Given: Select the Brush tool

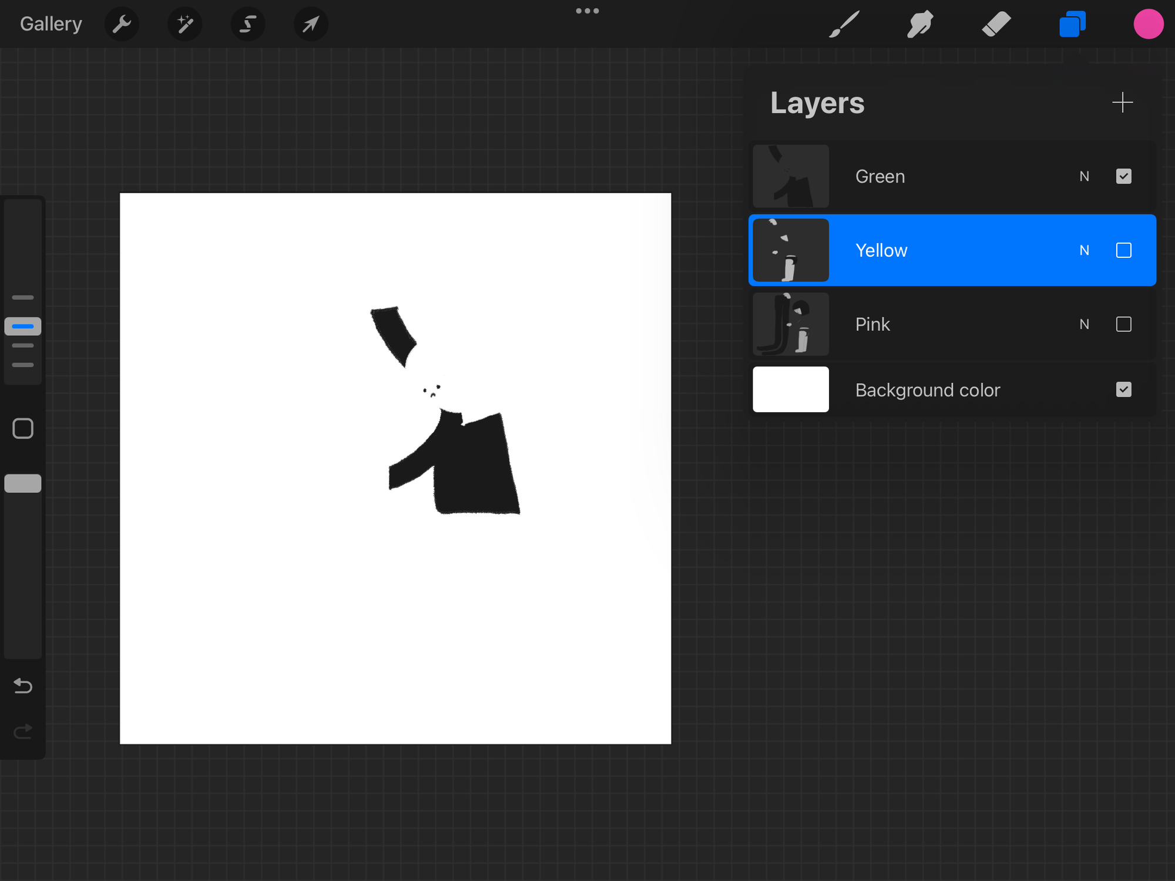Looking at the screenshot, I should click(x=844, y=24).
